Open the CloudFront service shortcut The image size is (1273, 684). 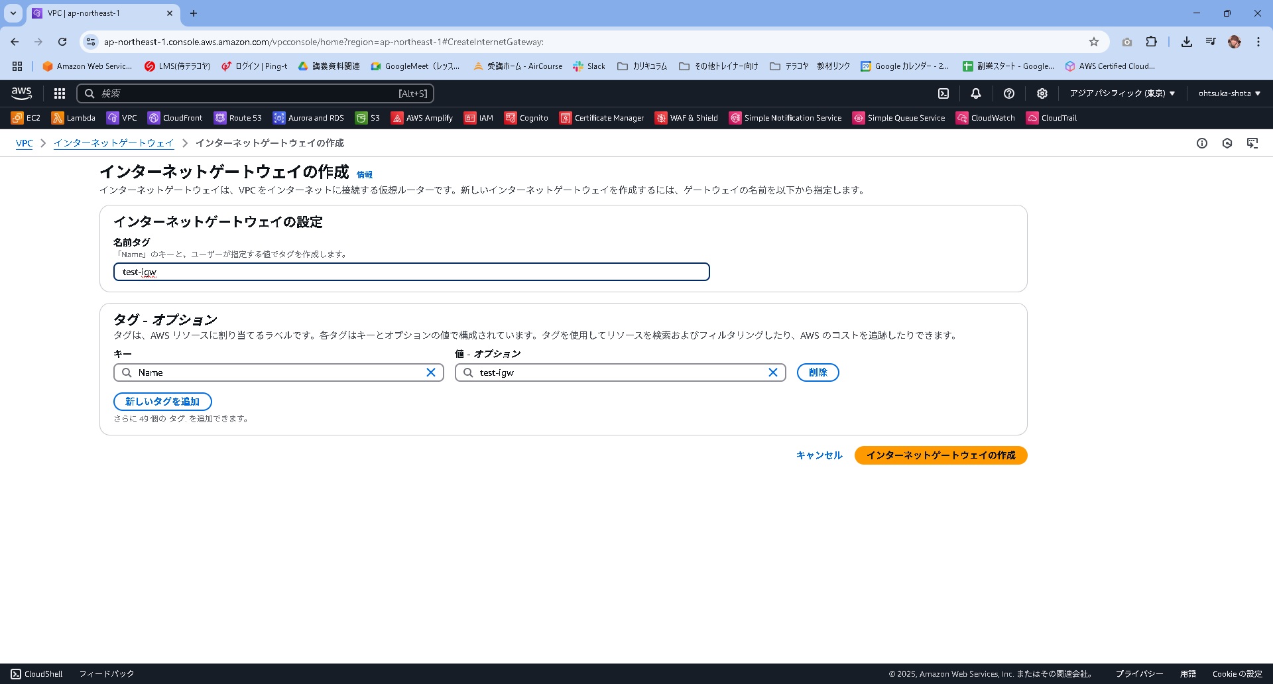tap(175, 117)
